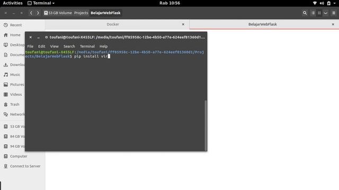Click the terminal vertical scrollbar
Image resolution: width=339 pixels, height=190 pixels.
click(x=206, y=126)
